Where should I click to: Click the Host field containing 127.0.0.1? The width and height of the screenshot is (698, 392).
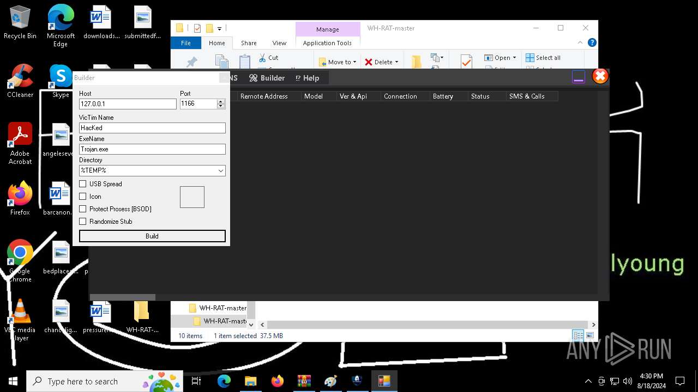(128, 103)
